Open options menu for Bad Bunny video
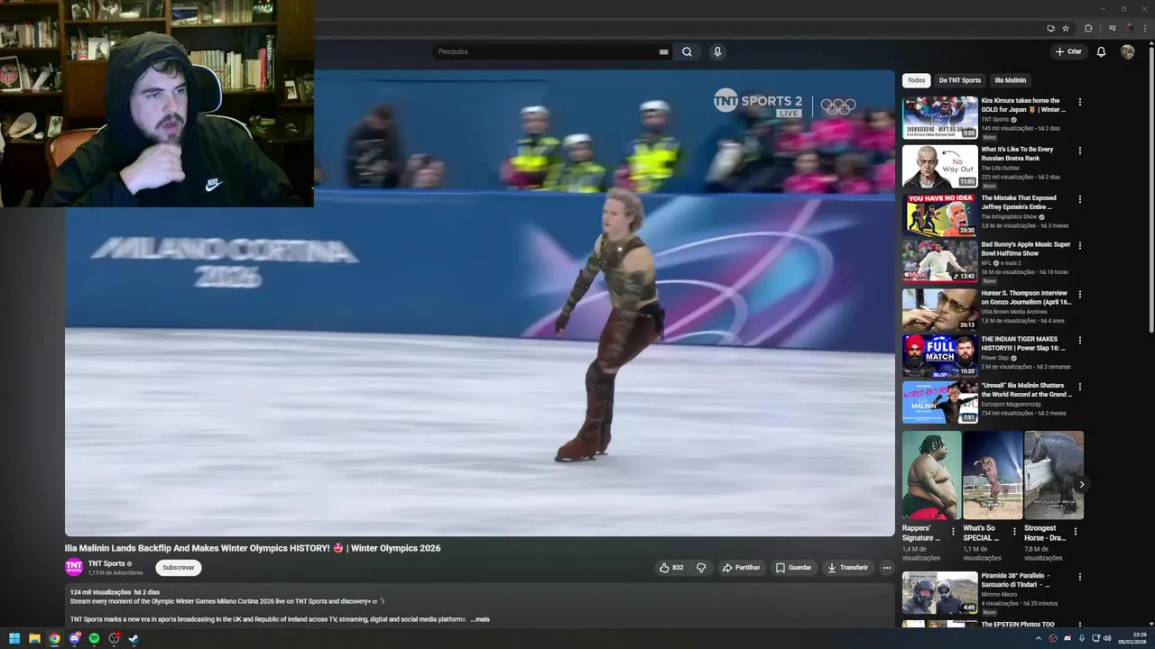Image resolution: width=1155 pixels, height=649 pixels. [1079, 245]
